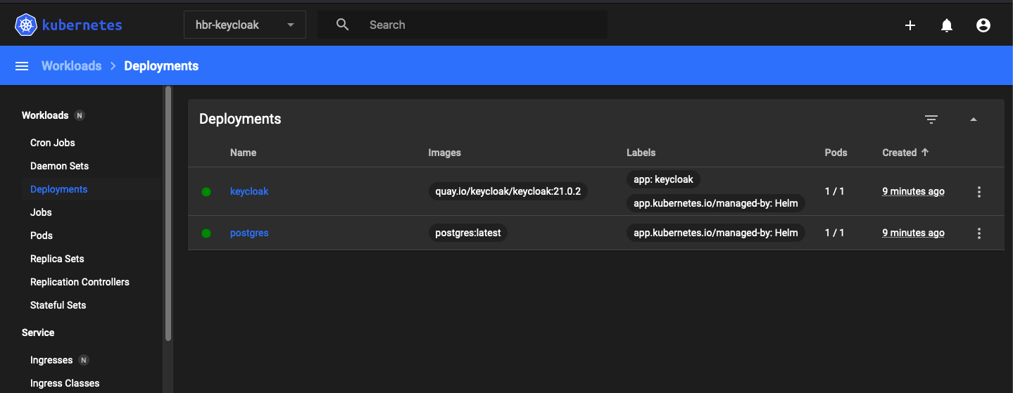The height and width of the screenshot is (393, 1013).
Task: Click the postgres:latest image chip
Action: (x=468, y=233)
